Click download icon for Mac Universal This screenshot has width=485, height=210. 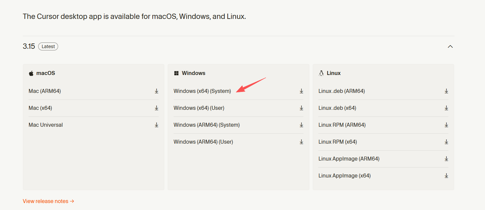156,125
